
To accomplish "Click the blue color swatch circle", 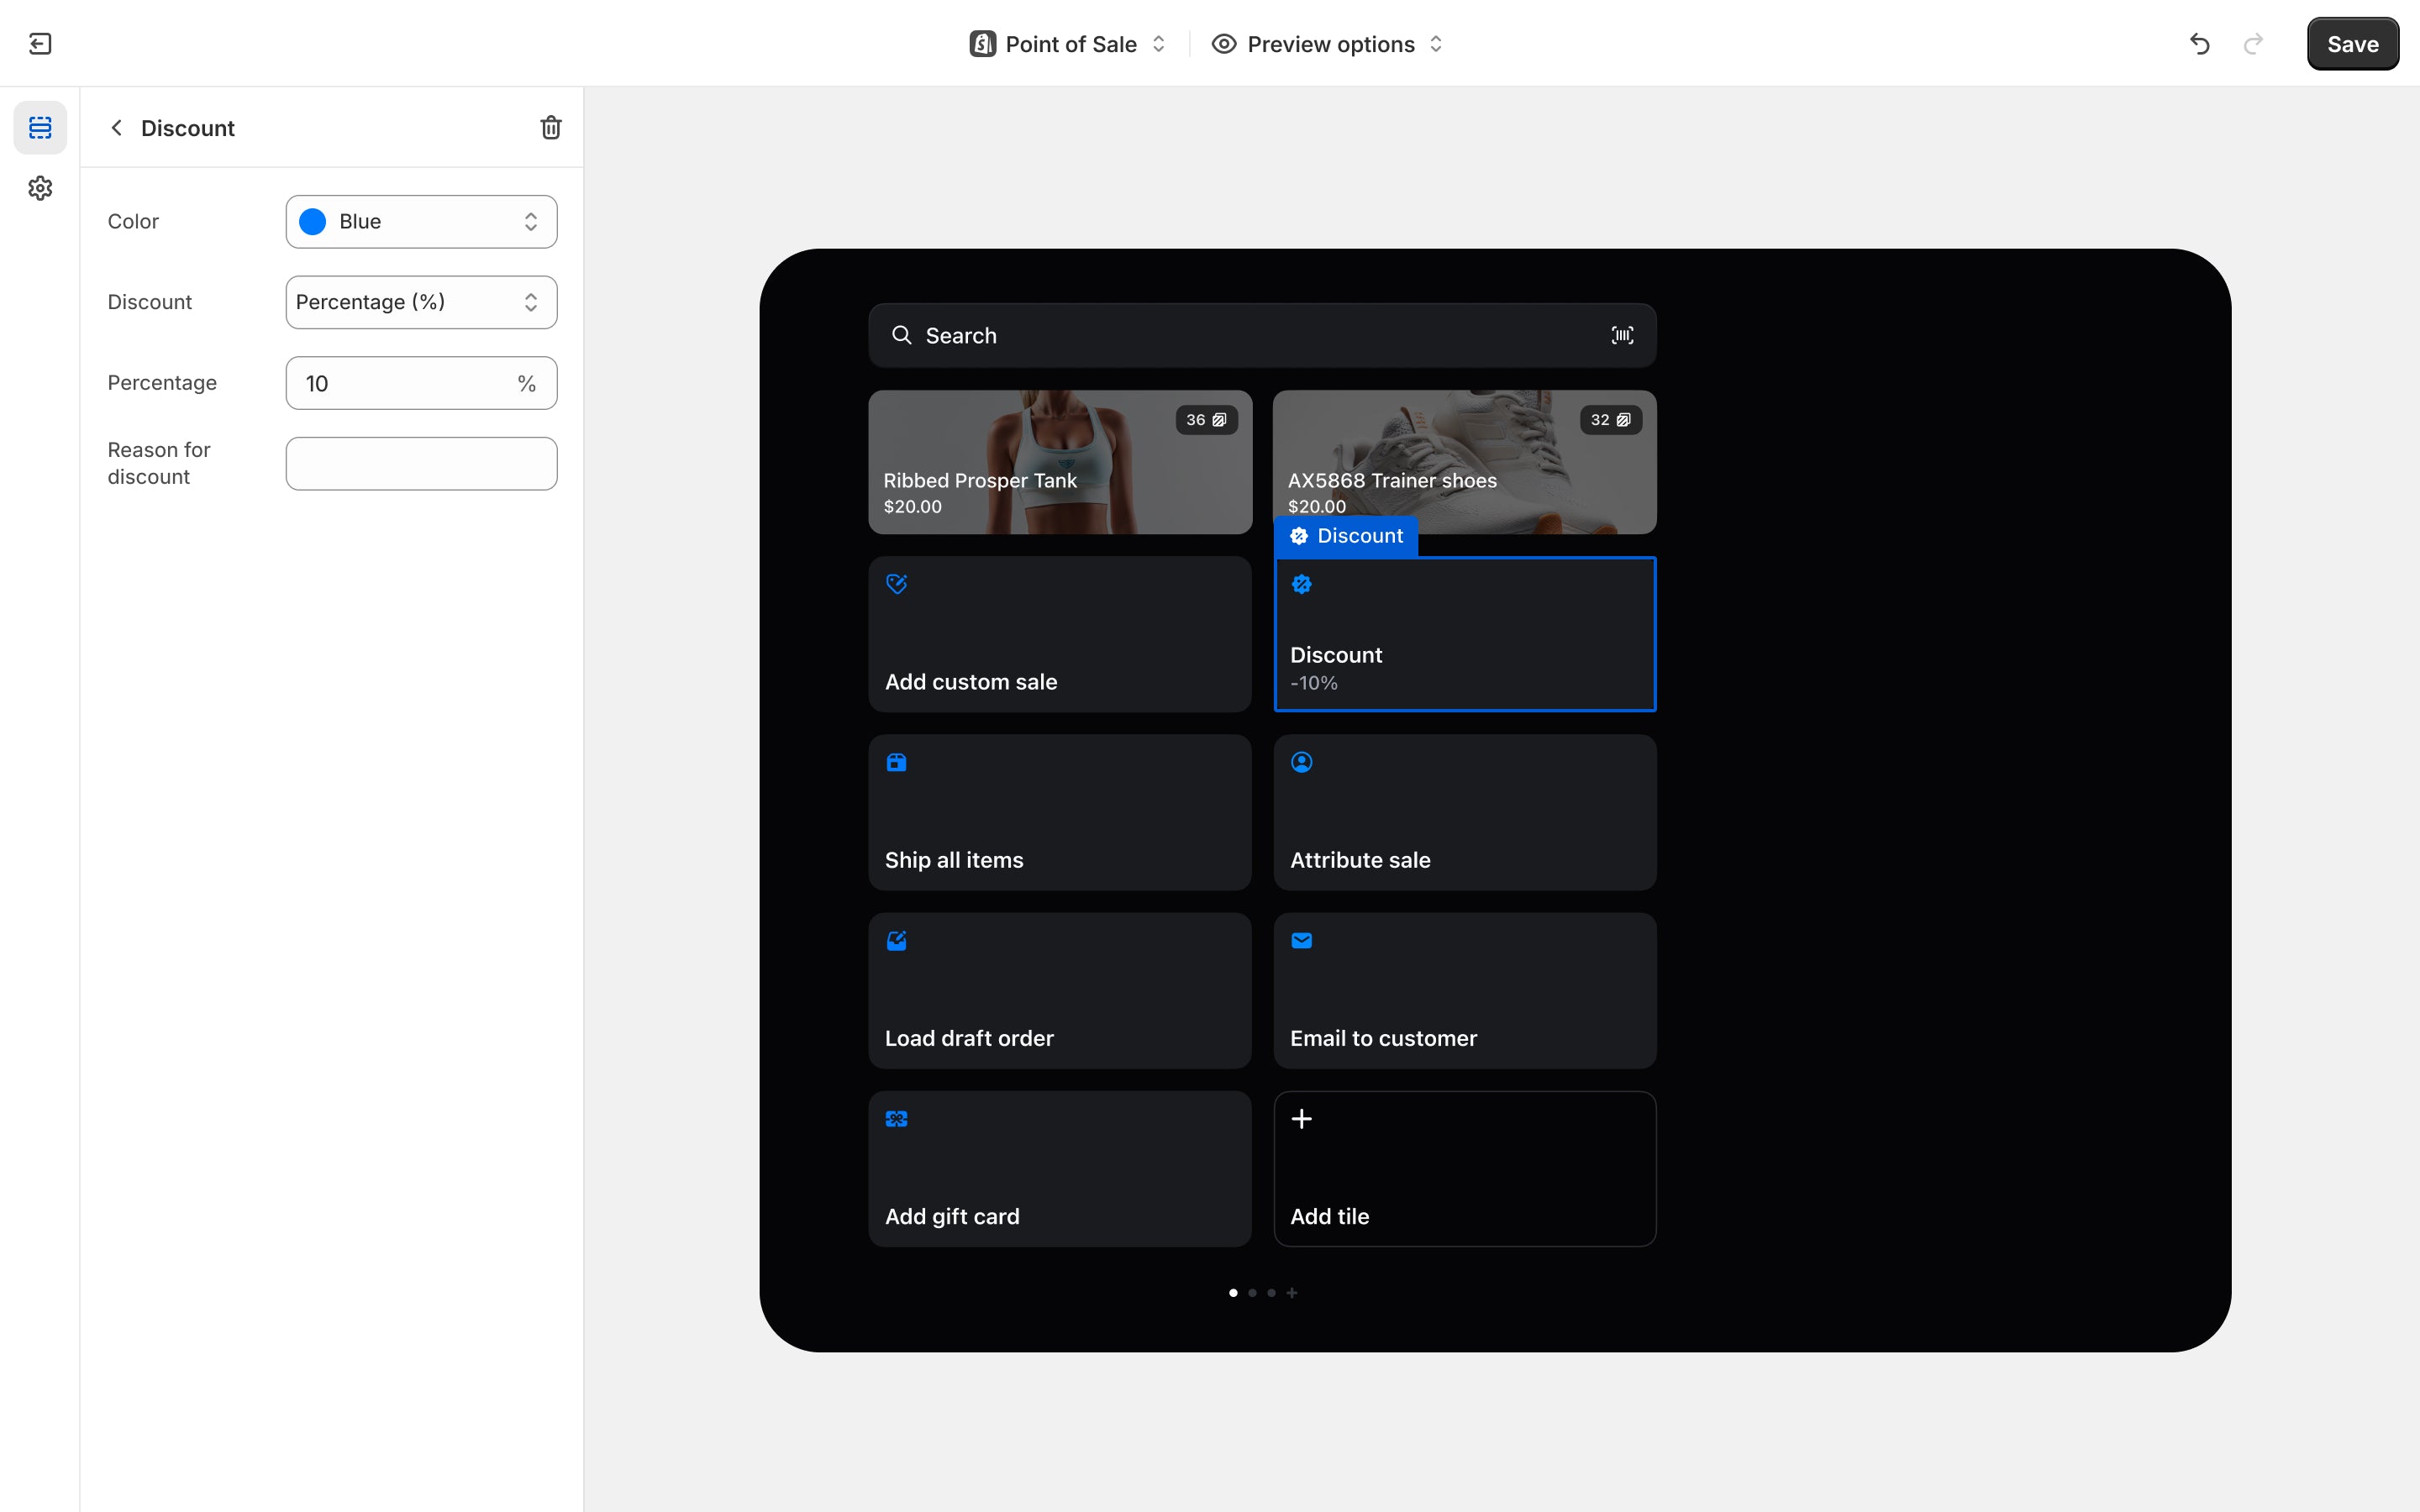I will pos(313,222).
